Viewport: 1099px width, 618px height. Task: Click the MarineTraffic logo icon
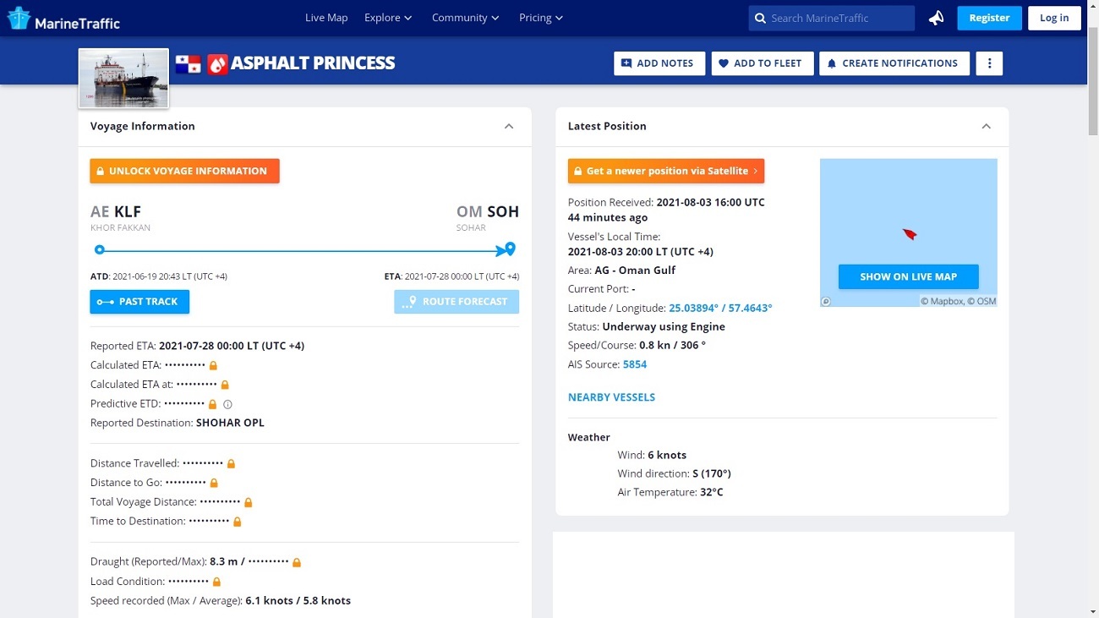[x=19, y=18]
